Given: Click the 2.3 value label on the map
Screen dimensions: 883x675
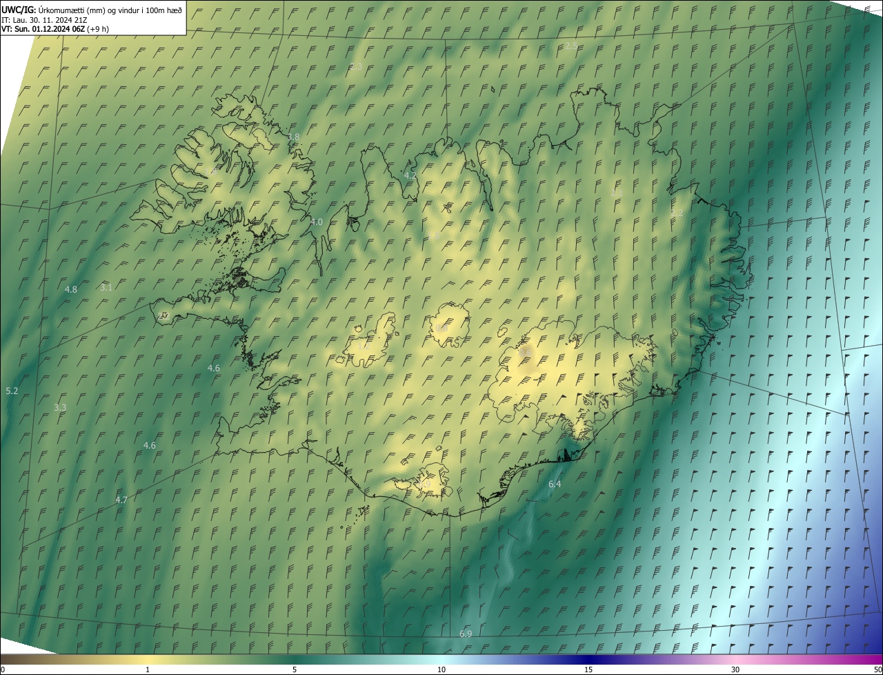Looking at the screenshot, I should tap(356, 66).
